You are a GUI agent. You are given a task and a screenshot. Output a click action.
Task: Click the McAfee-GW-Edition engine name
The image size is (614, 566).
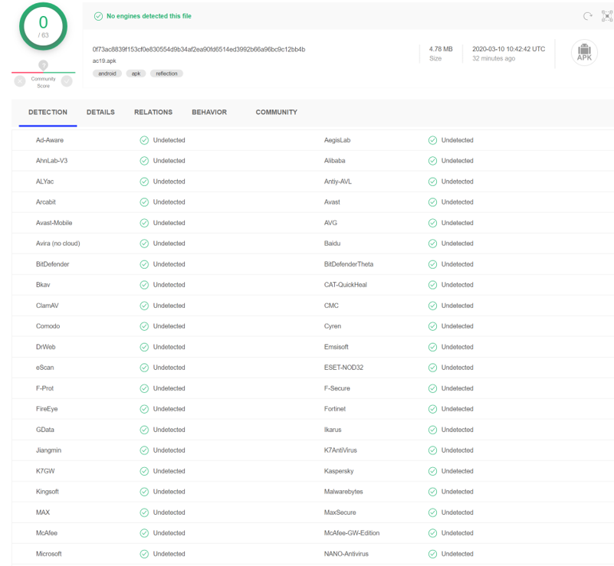352,533
